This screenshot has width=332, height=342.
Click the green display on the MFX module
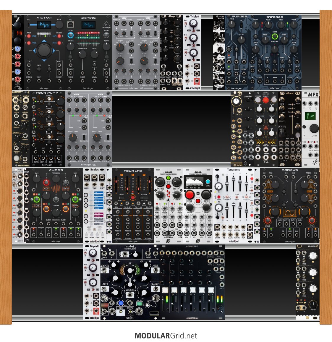click(x=310, y=116)
